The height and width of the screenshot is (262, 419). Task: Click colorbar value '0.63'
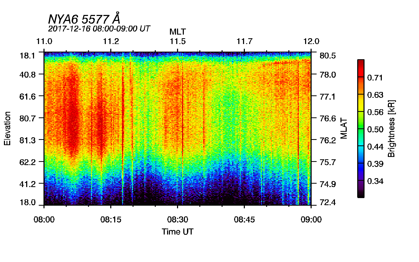coord(375,95)
